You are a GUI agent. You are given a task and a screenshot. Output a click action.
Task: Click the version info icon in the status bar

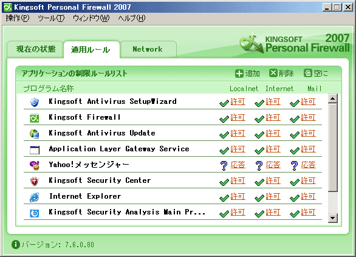[16, 244]
